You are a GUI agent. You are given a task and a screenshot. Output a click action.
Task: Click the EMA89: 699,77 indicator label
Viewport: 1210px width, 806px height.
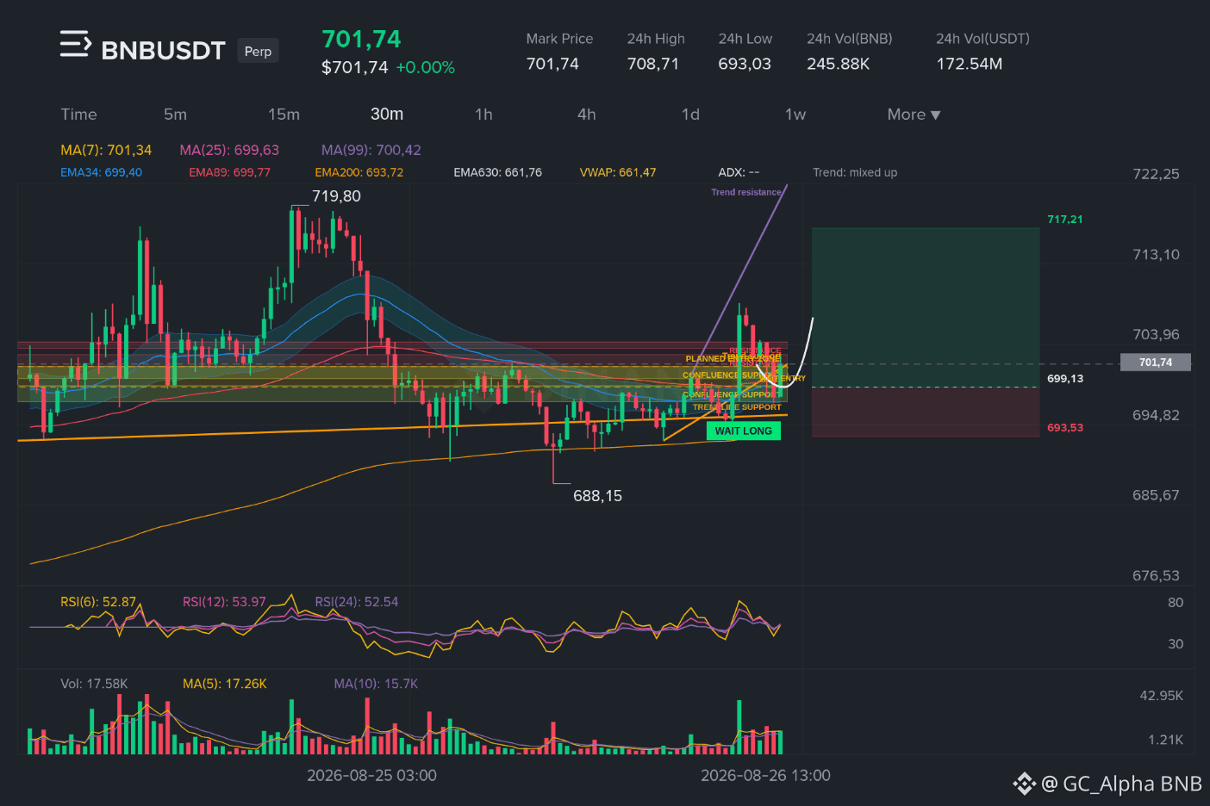click(x=229, y=172)
